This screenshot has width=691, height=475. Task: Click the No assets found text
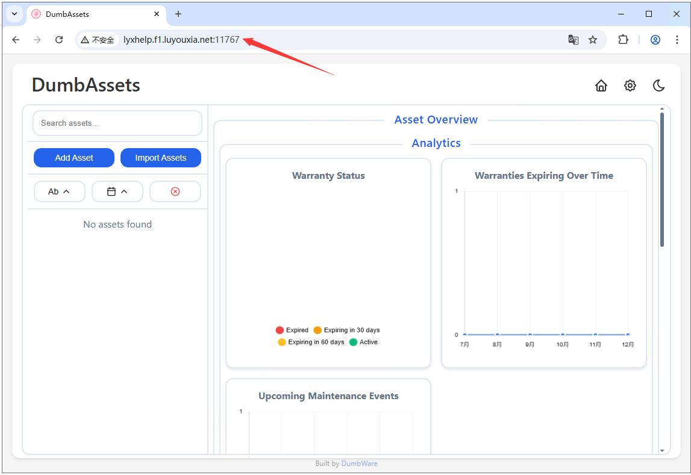[x=117, y=225]
